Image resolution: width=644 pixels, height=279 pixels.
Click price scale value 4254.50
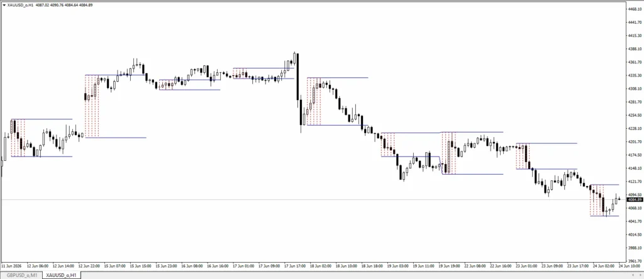coord(635,115)
